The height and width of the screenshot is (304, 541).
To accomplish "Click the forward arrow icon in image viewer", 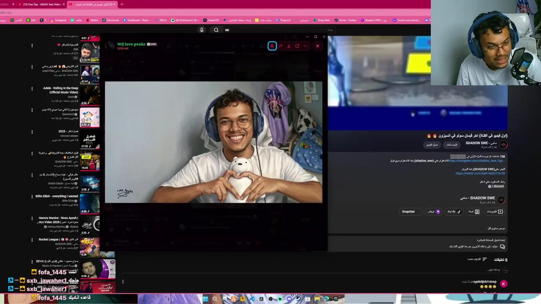I will 281,46.
